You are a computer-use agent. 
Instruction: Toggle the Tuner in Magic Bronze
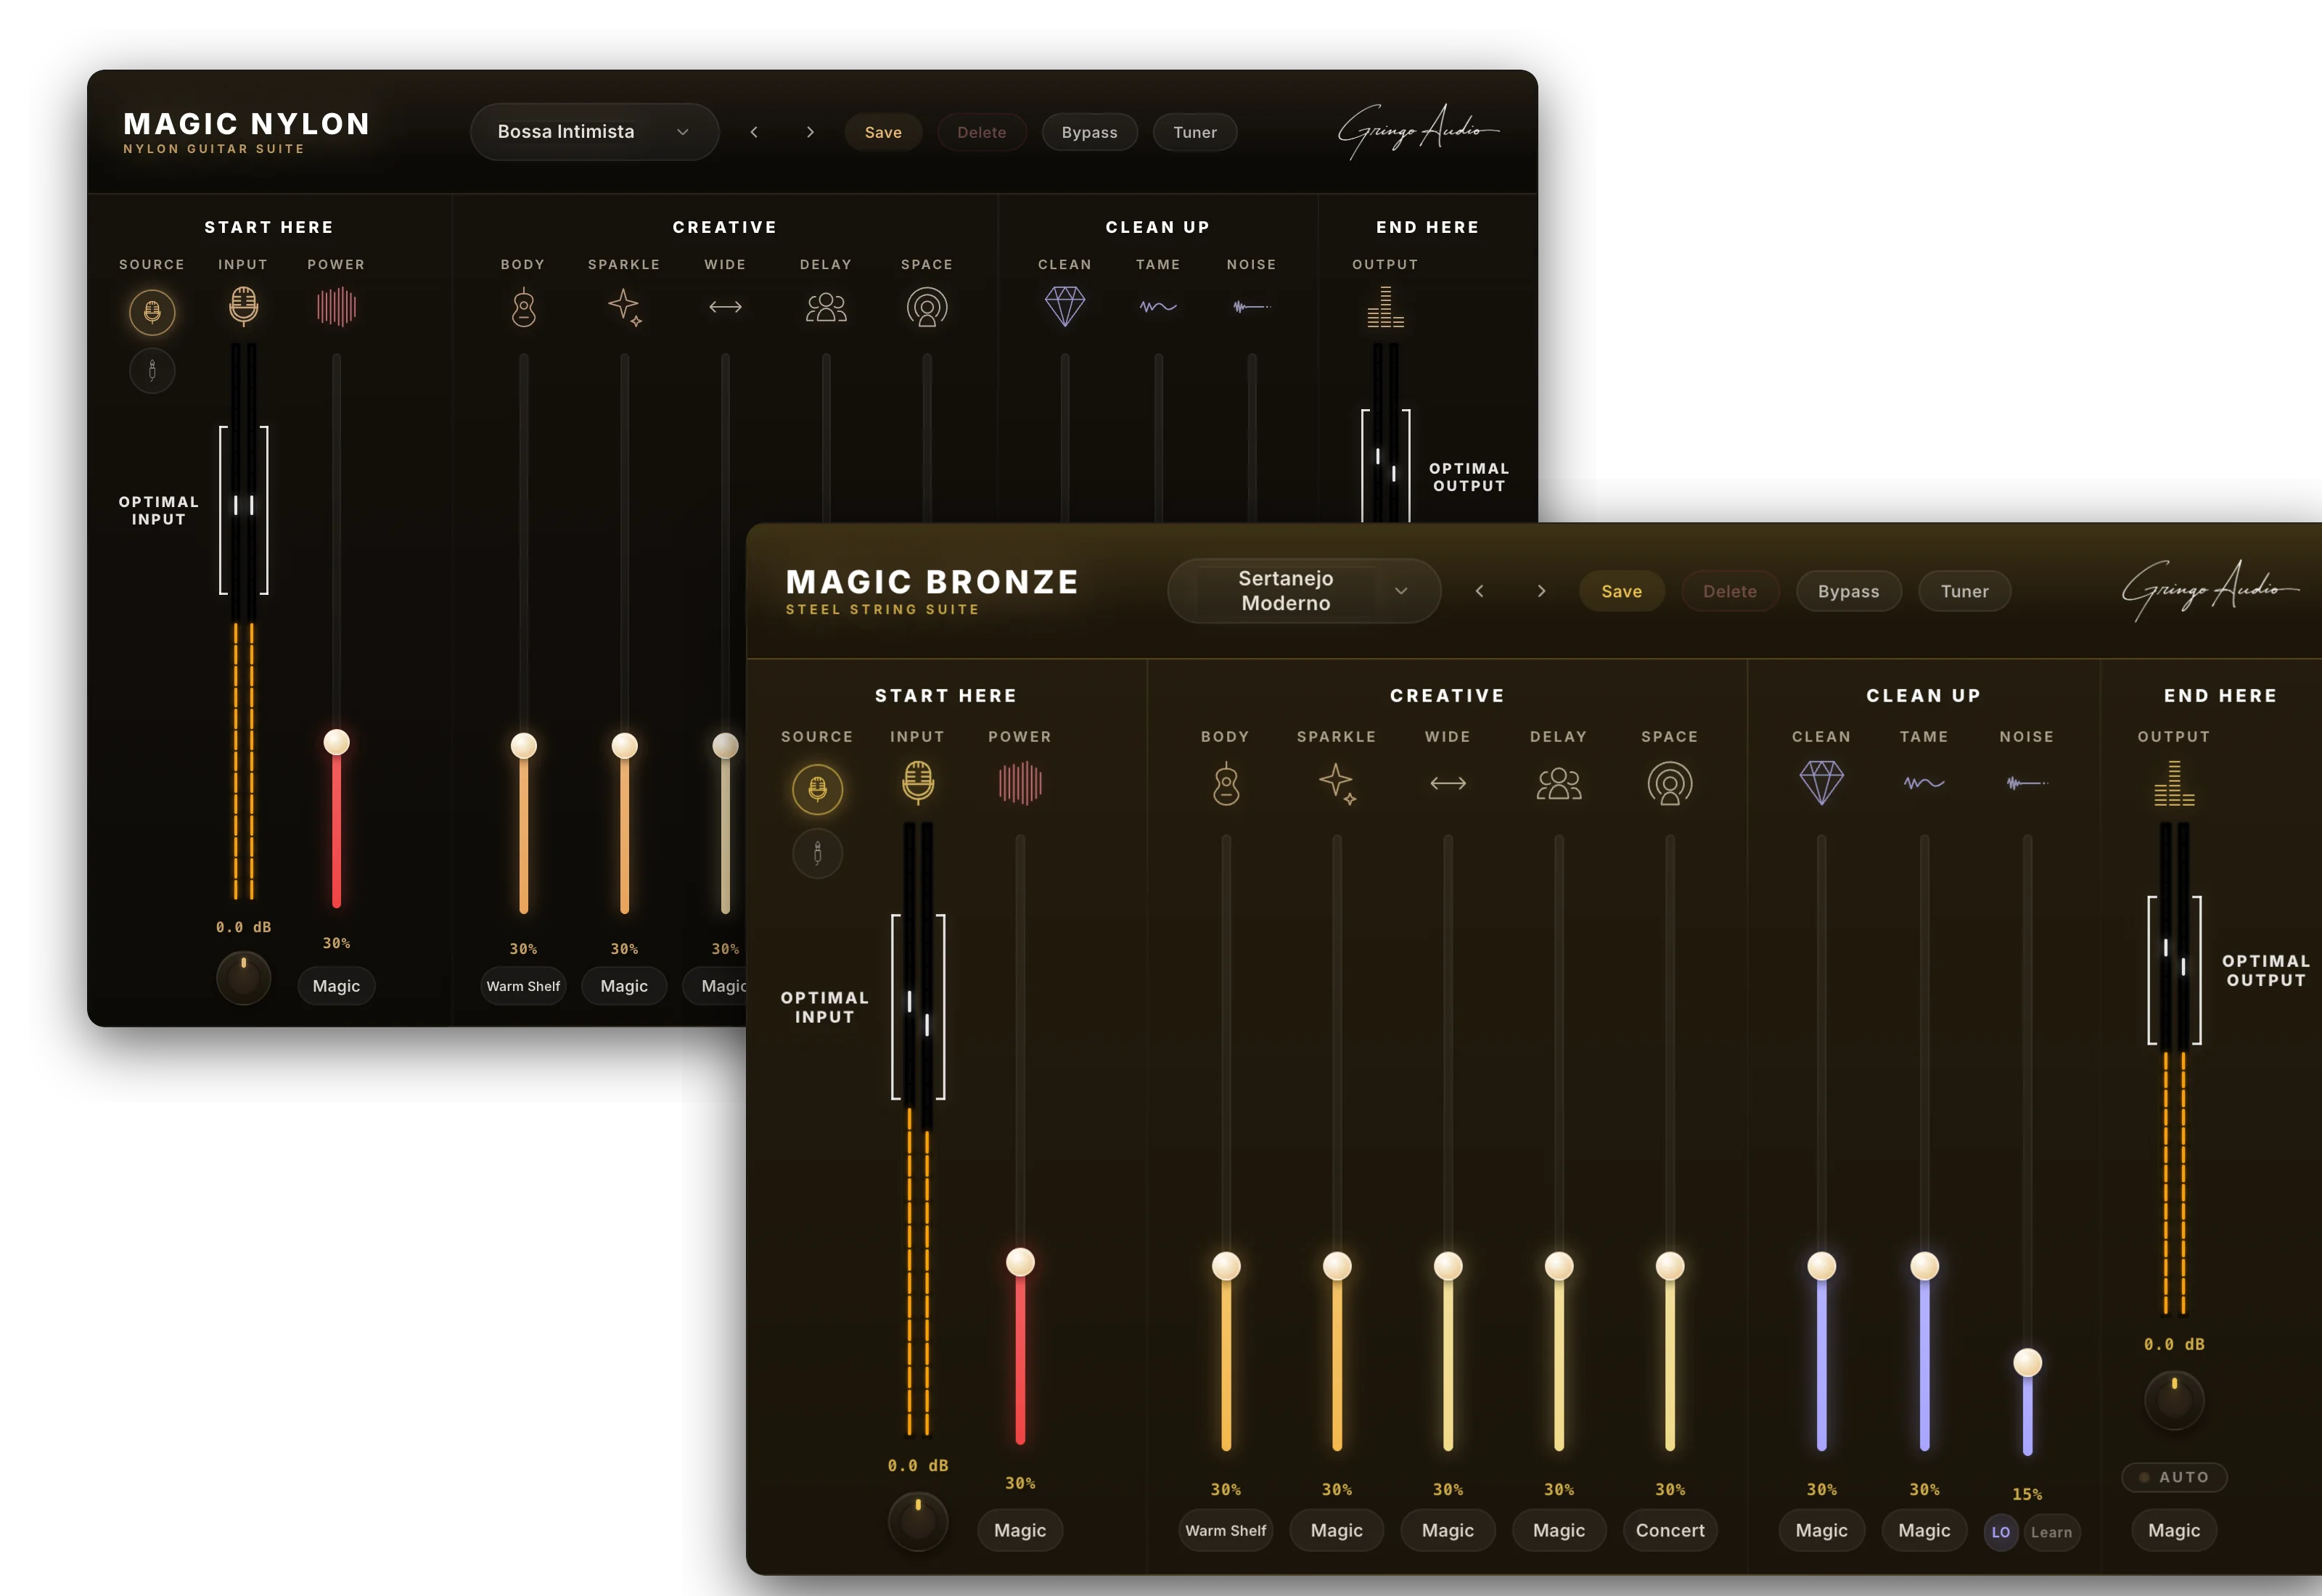click(1964, 591)
